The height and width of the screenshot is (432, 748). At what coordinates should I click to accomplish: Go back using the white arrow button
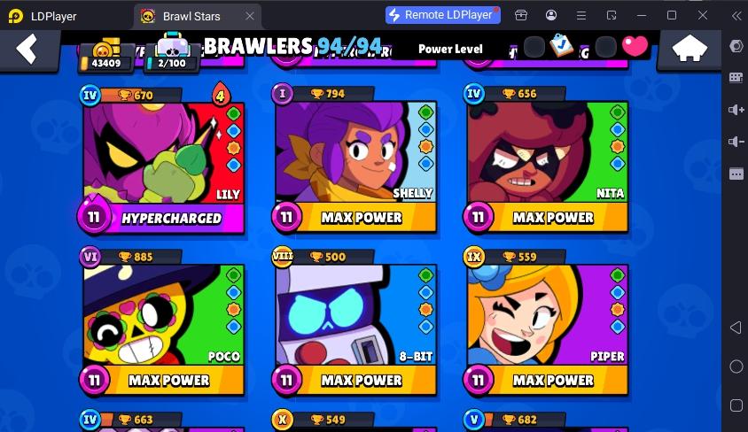[x=27, y=49]
